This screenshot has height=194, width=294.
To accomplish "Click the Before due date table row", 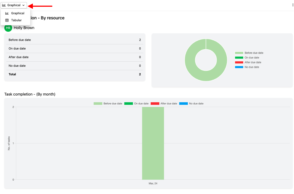I will [75, 40].
